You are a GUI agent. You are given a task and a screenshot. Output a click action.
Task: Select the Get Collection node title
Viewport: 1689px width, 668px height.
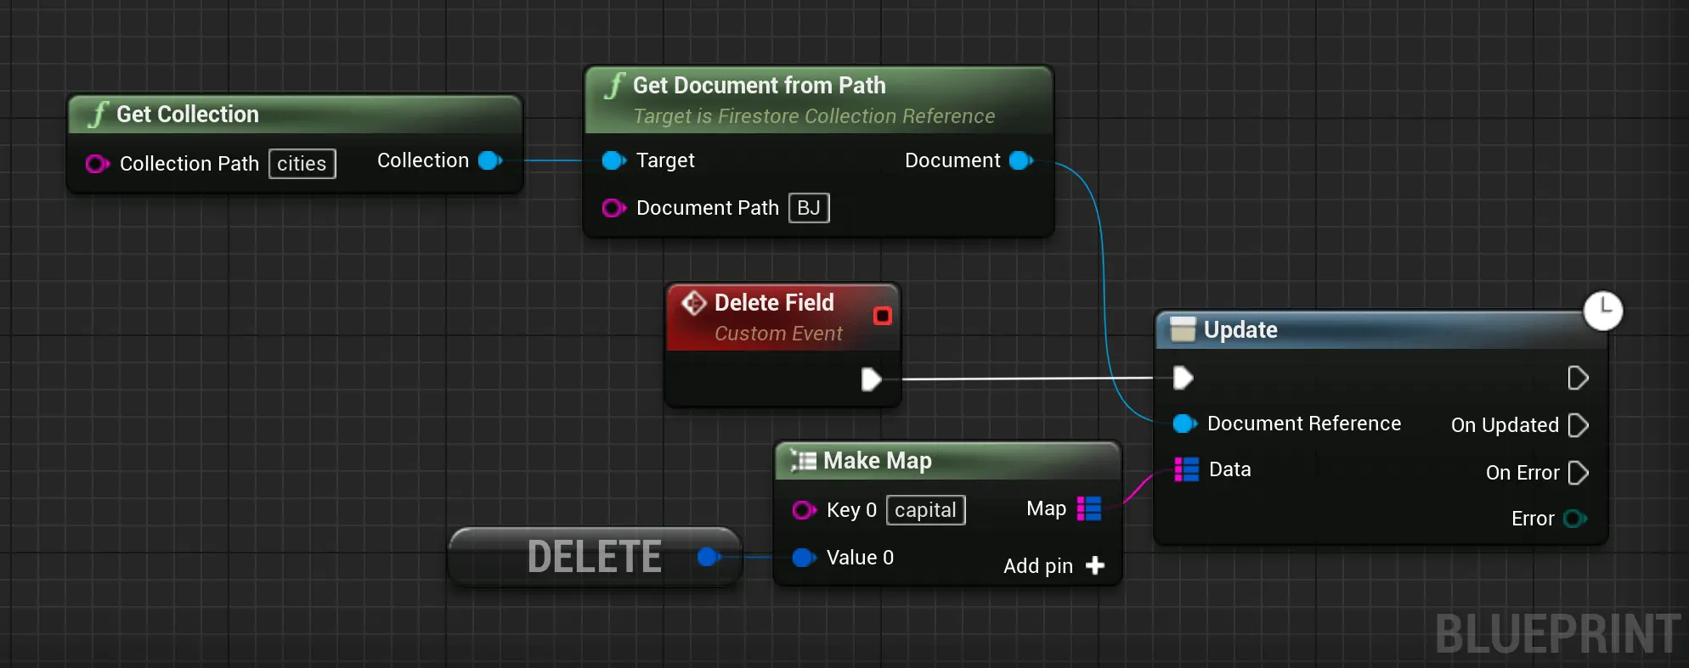point(187,114)
